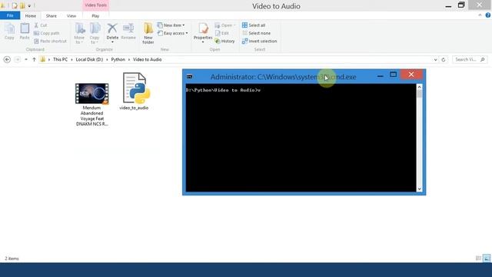Click the New folder quick access toolbar icon
Image resolution: width=492 pixels, height=277 pixels.
(x=22, y=5)
